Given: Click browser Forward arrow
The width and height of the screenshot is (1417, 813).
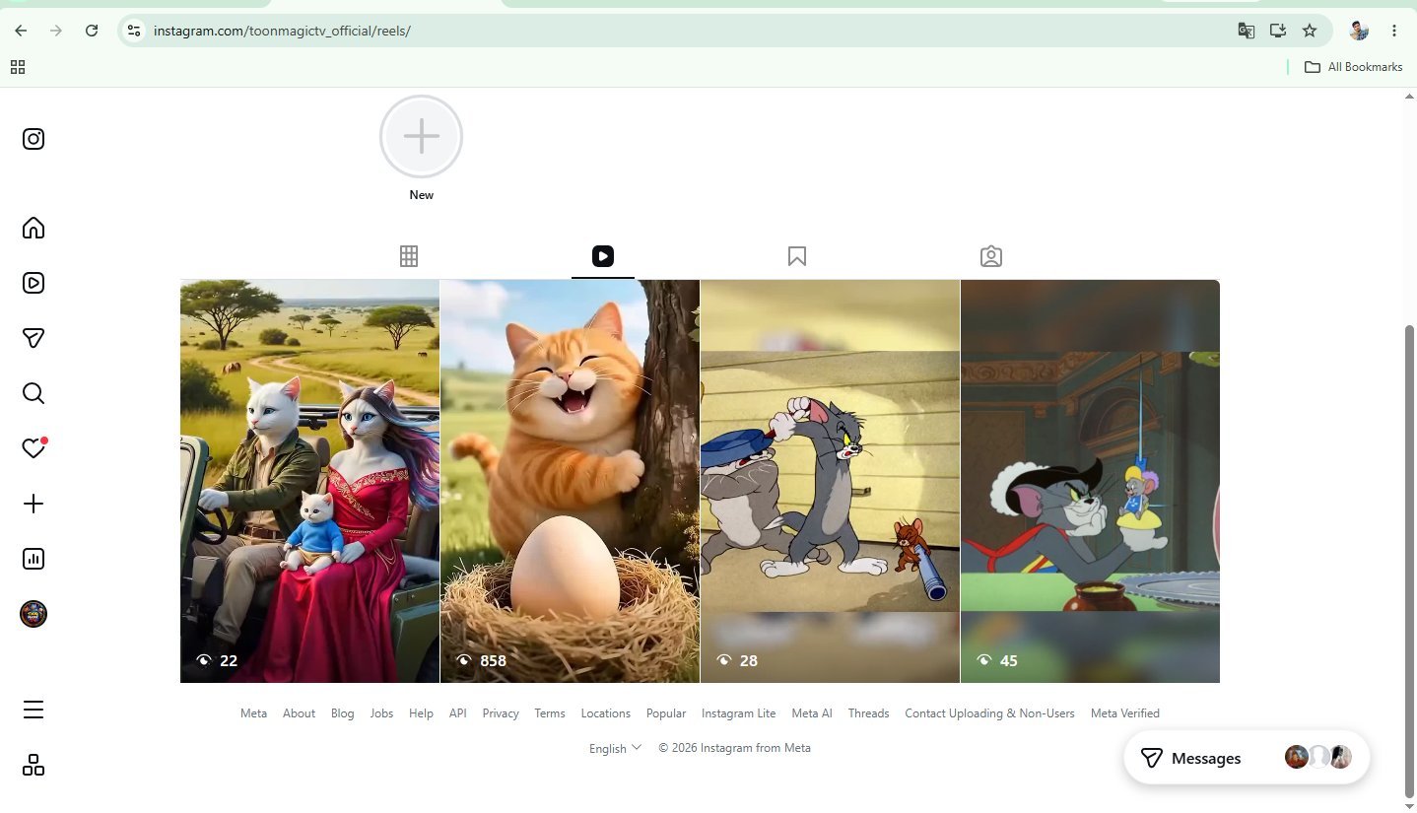Looking at the screenshot, I should pyautogui.click(x=56, y=31).
